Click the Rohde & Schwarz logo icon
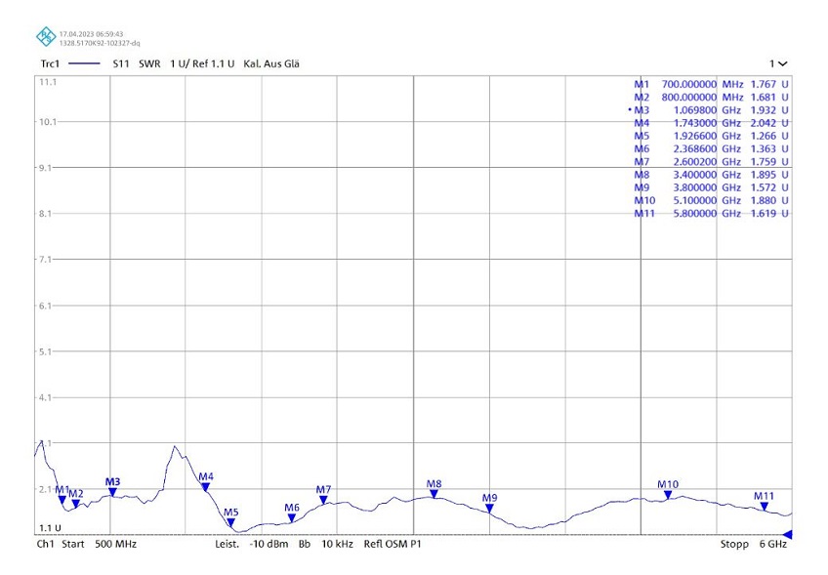828x575 pixels. point(46,37)
